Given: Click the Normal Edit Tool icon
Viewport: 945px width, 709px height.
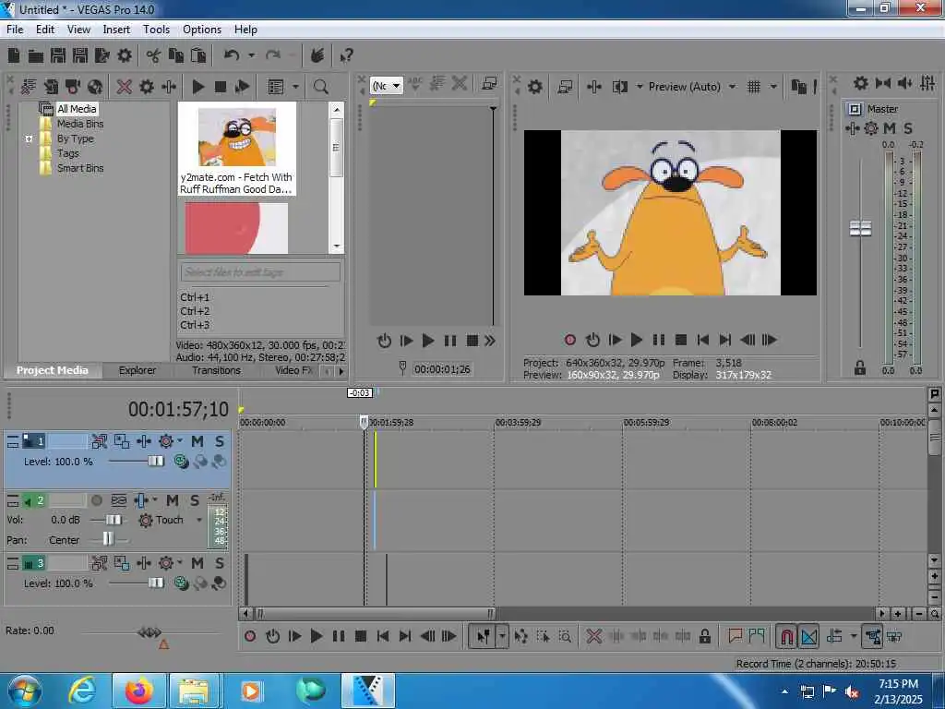Looking at the screenshot, I should pos(484,636).
